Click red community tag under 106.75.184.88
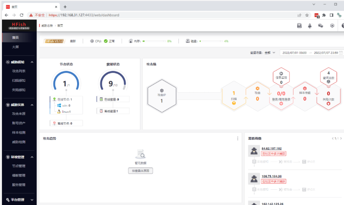The height and width of the screenshot is (205, 344). coord(274,181)
